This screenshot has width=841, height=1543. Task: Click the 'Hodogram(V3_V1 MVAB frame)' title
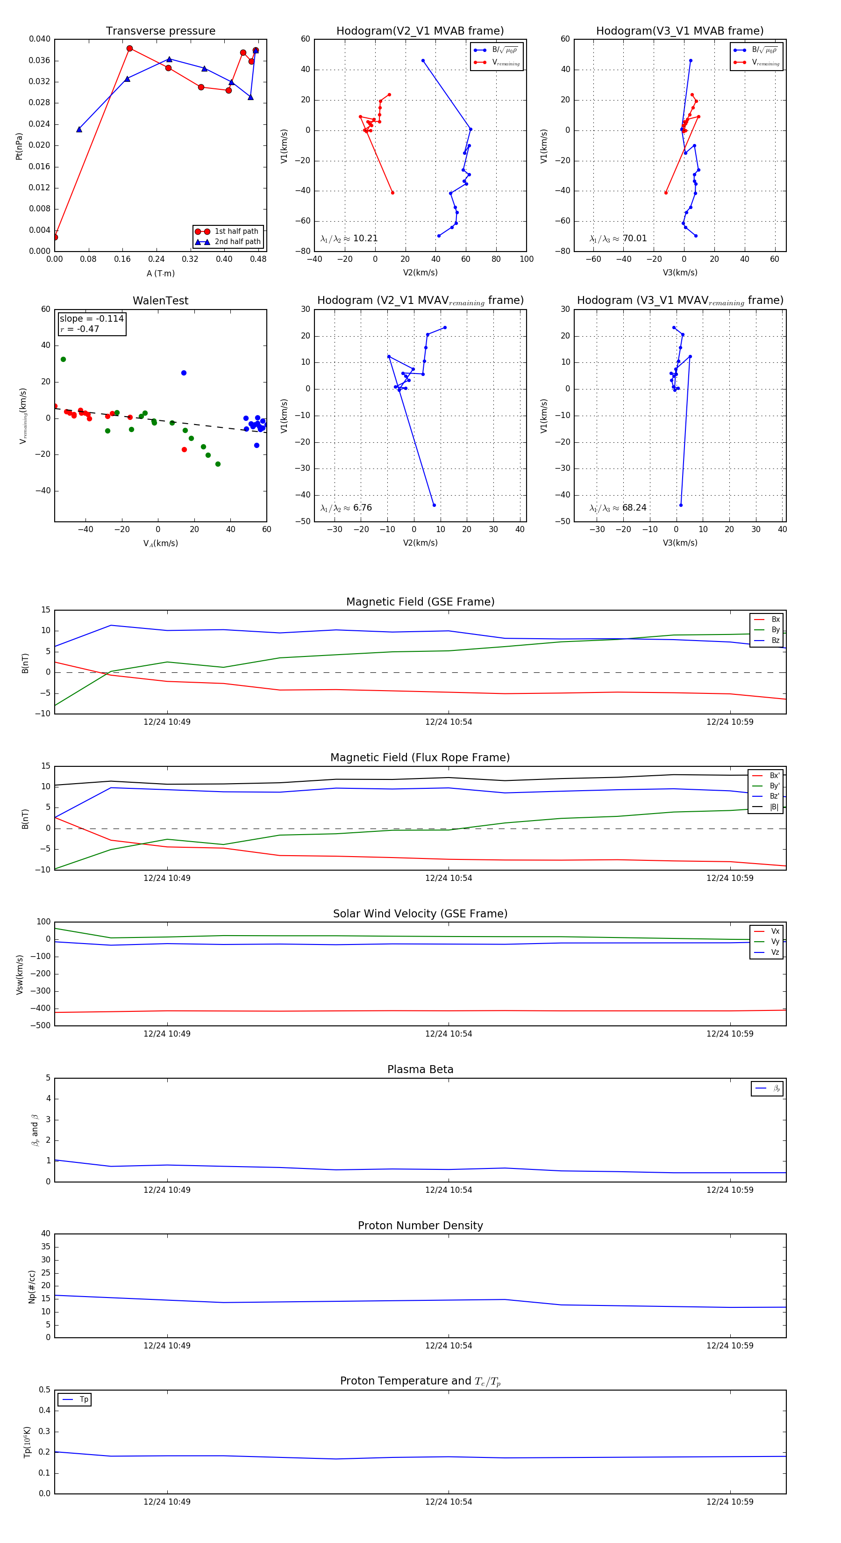pyautogui.click(x=680, y=31)
